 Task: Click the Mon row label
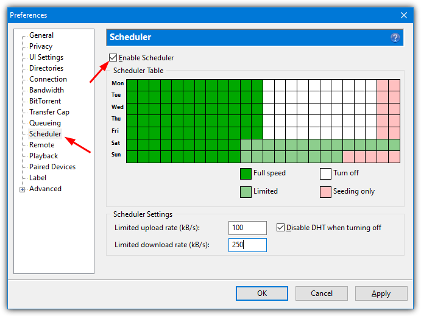click(x=118, y=83)
